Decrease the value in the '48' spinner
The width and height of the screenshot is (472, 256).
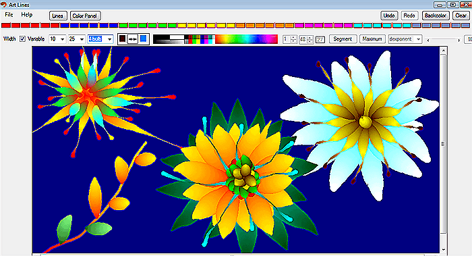pos(310,41)
